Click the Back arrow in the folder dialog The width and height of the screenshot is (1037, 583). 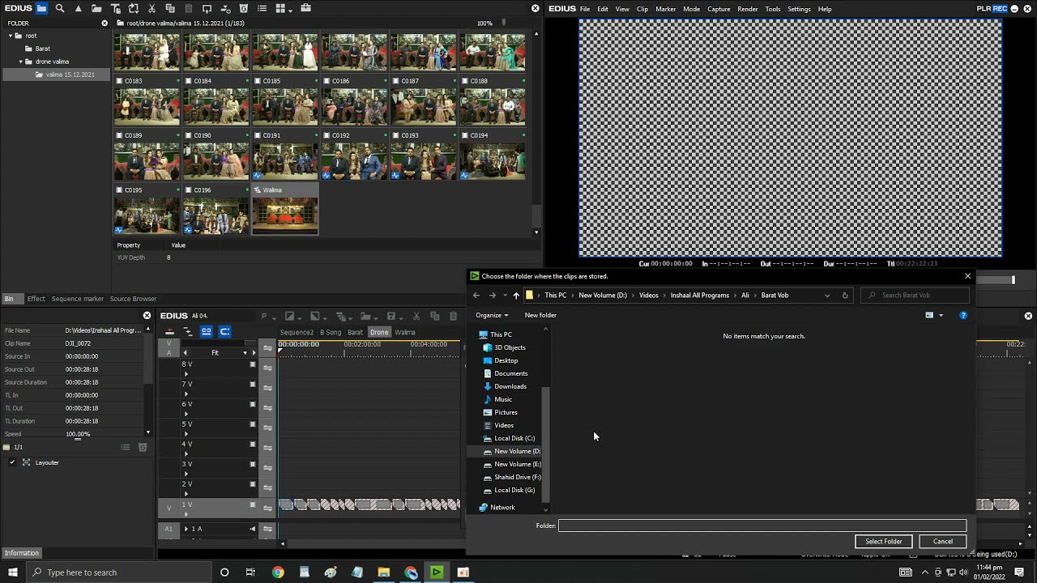tap(476, 295)
